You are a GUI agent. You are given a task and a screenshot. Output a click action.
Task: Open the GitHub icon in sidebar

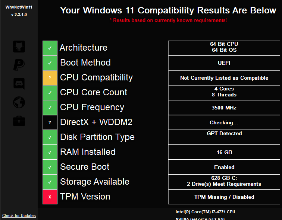click(19, 47)
